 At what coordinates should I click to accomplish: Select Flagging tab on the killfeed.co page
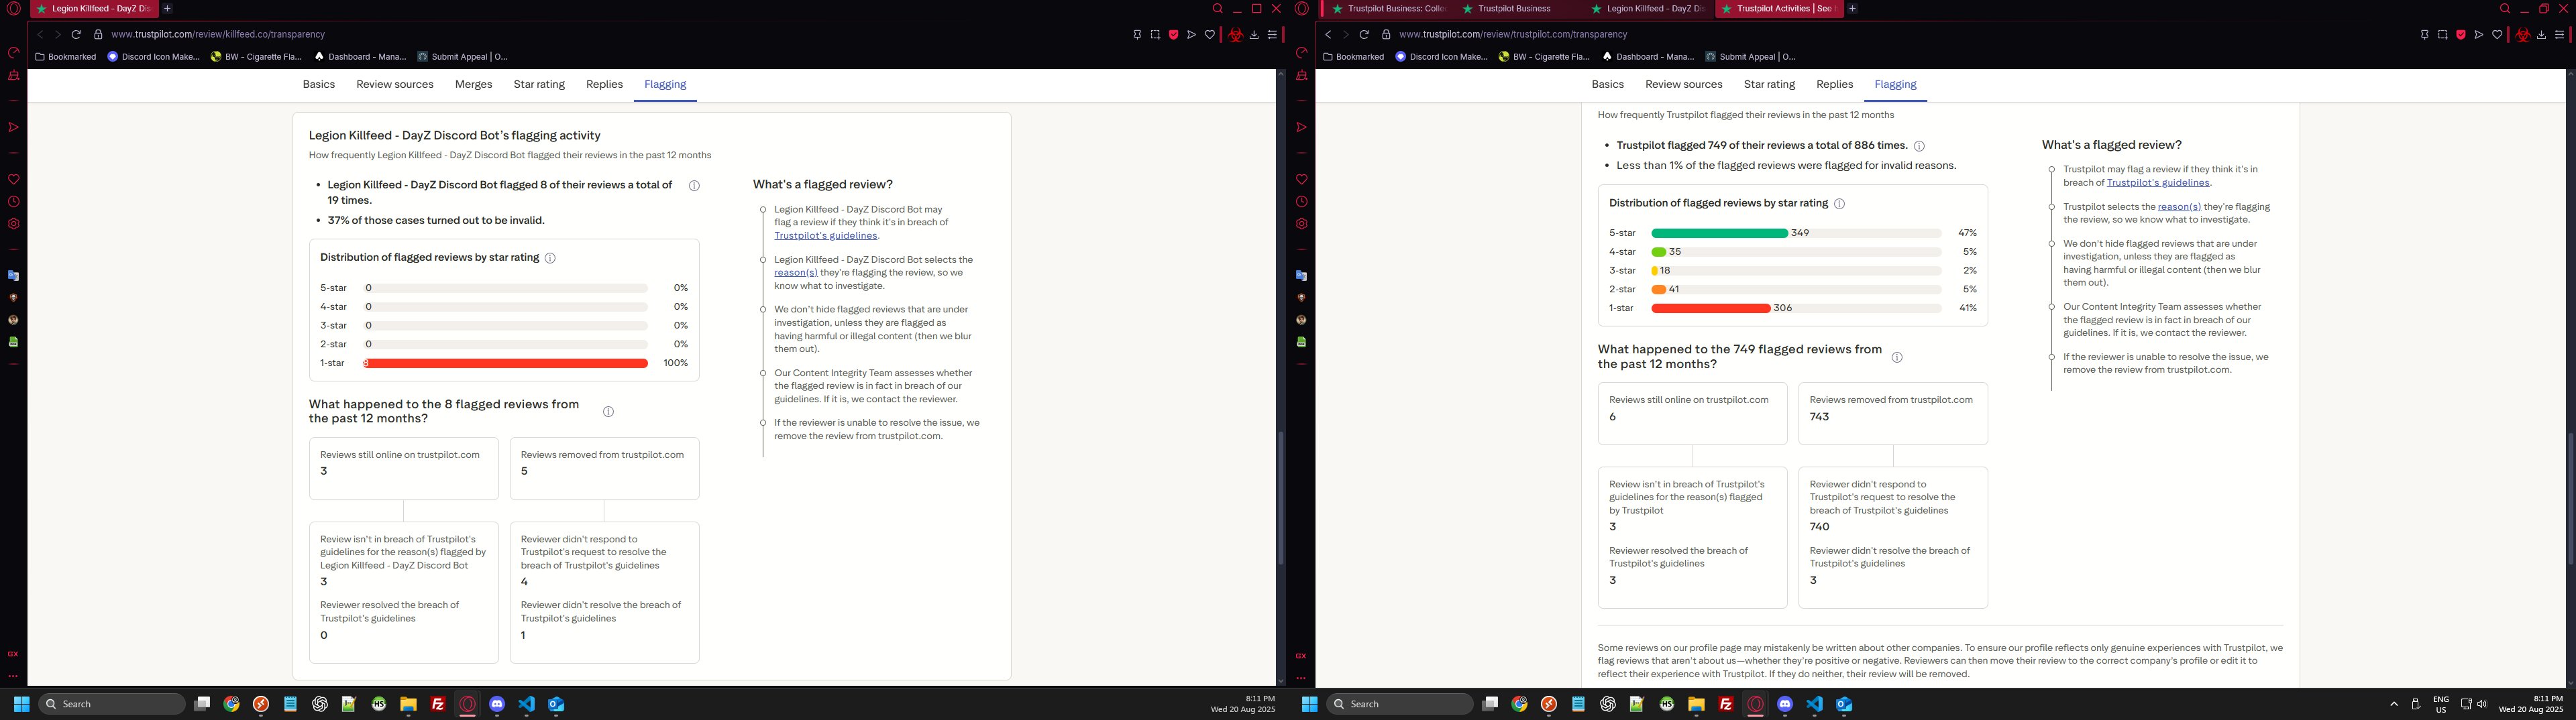(x=665, y=85)
